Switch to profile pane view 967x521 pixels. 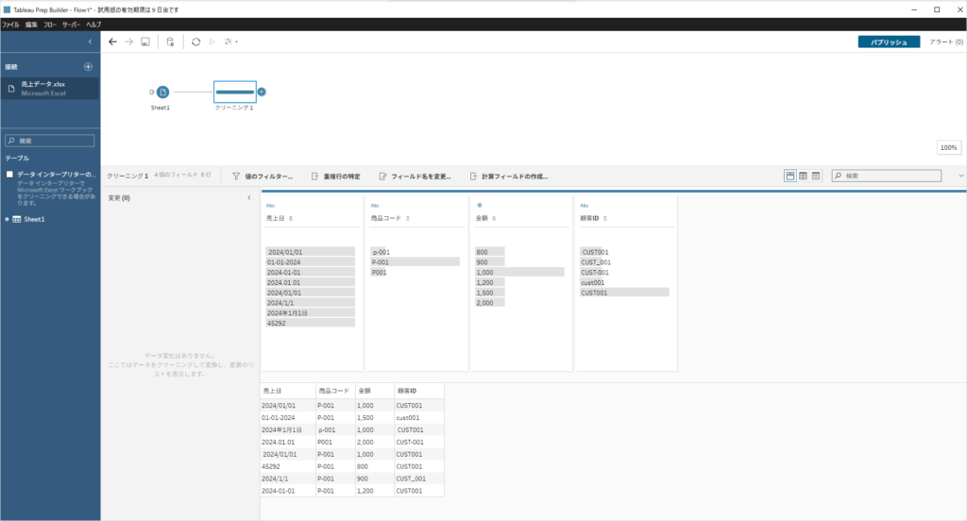pos(789,176)
